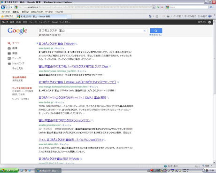This screenshot has width=216, height=173.
Task: Open the まつげエクステ 富山 TYRANN result
Action: [x=56, y=44]
